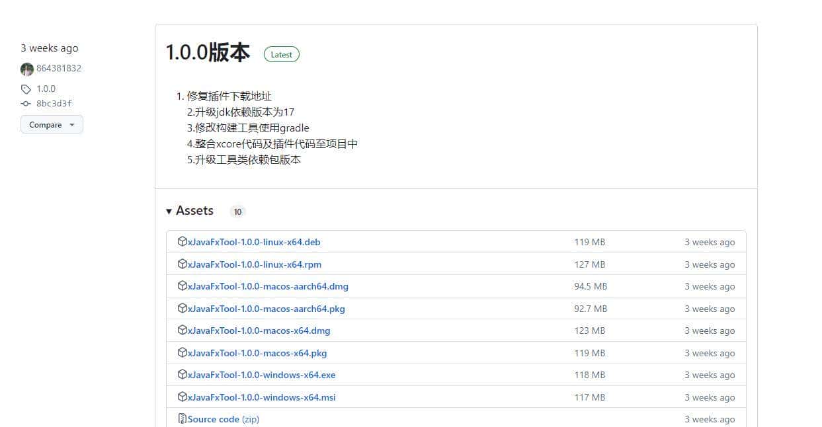Viewport: 822px width, 427px height.
Task: Download xJavaFxTool-1.0.0-windows-x64.msi
Action: click(x=262, y=397)
